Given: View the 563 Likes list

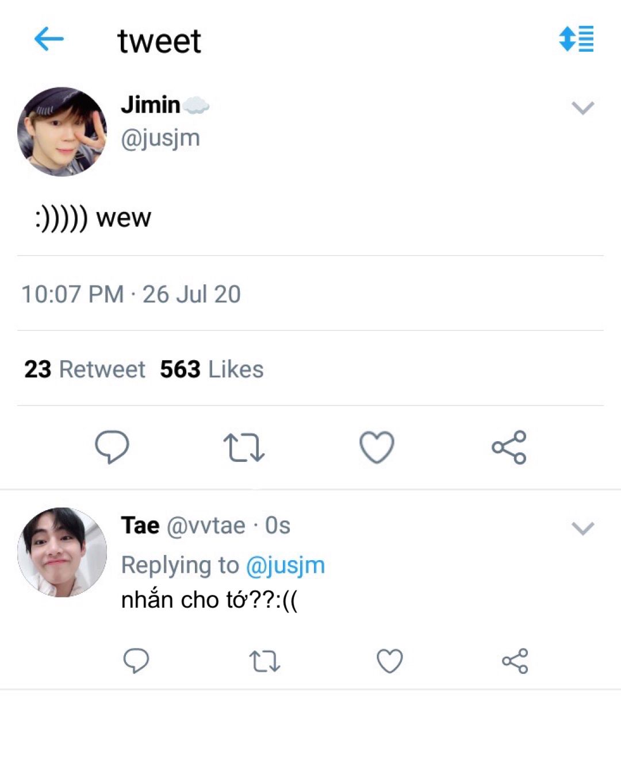Looking at the screenshot, I should tap(212, 369).
